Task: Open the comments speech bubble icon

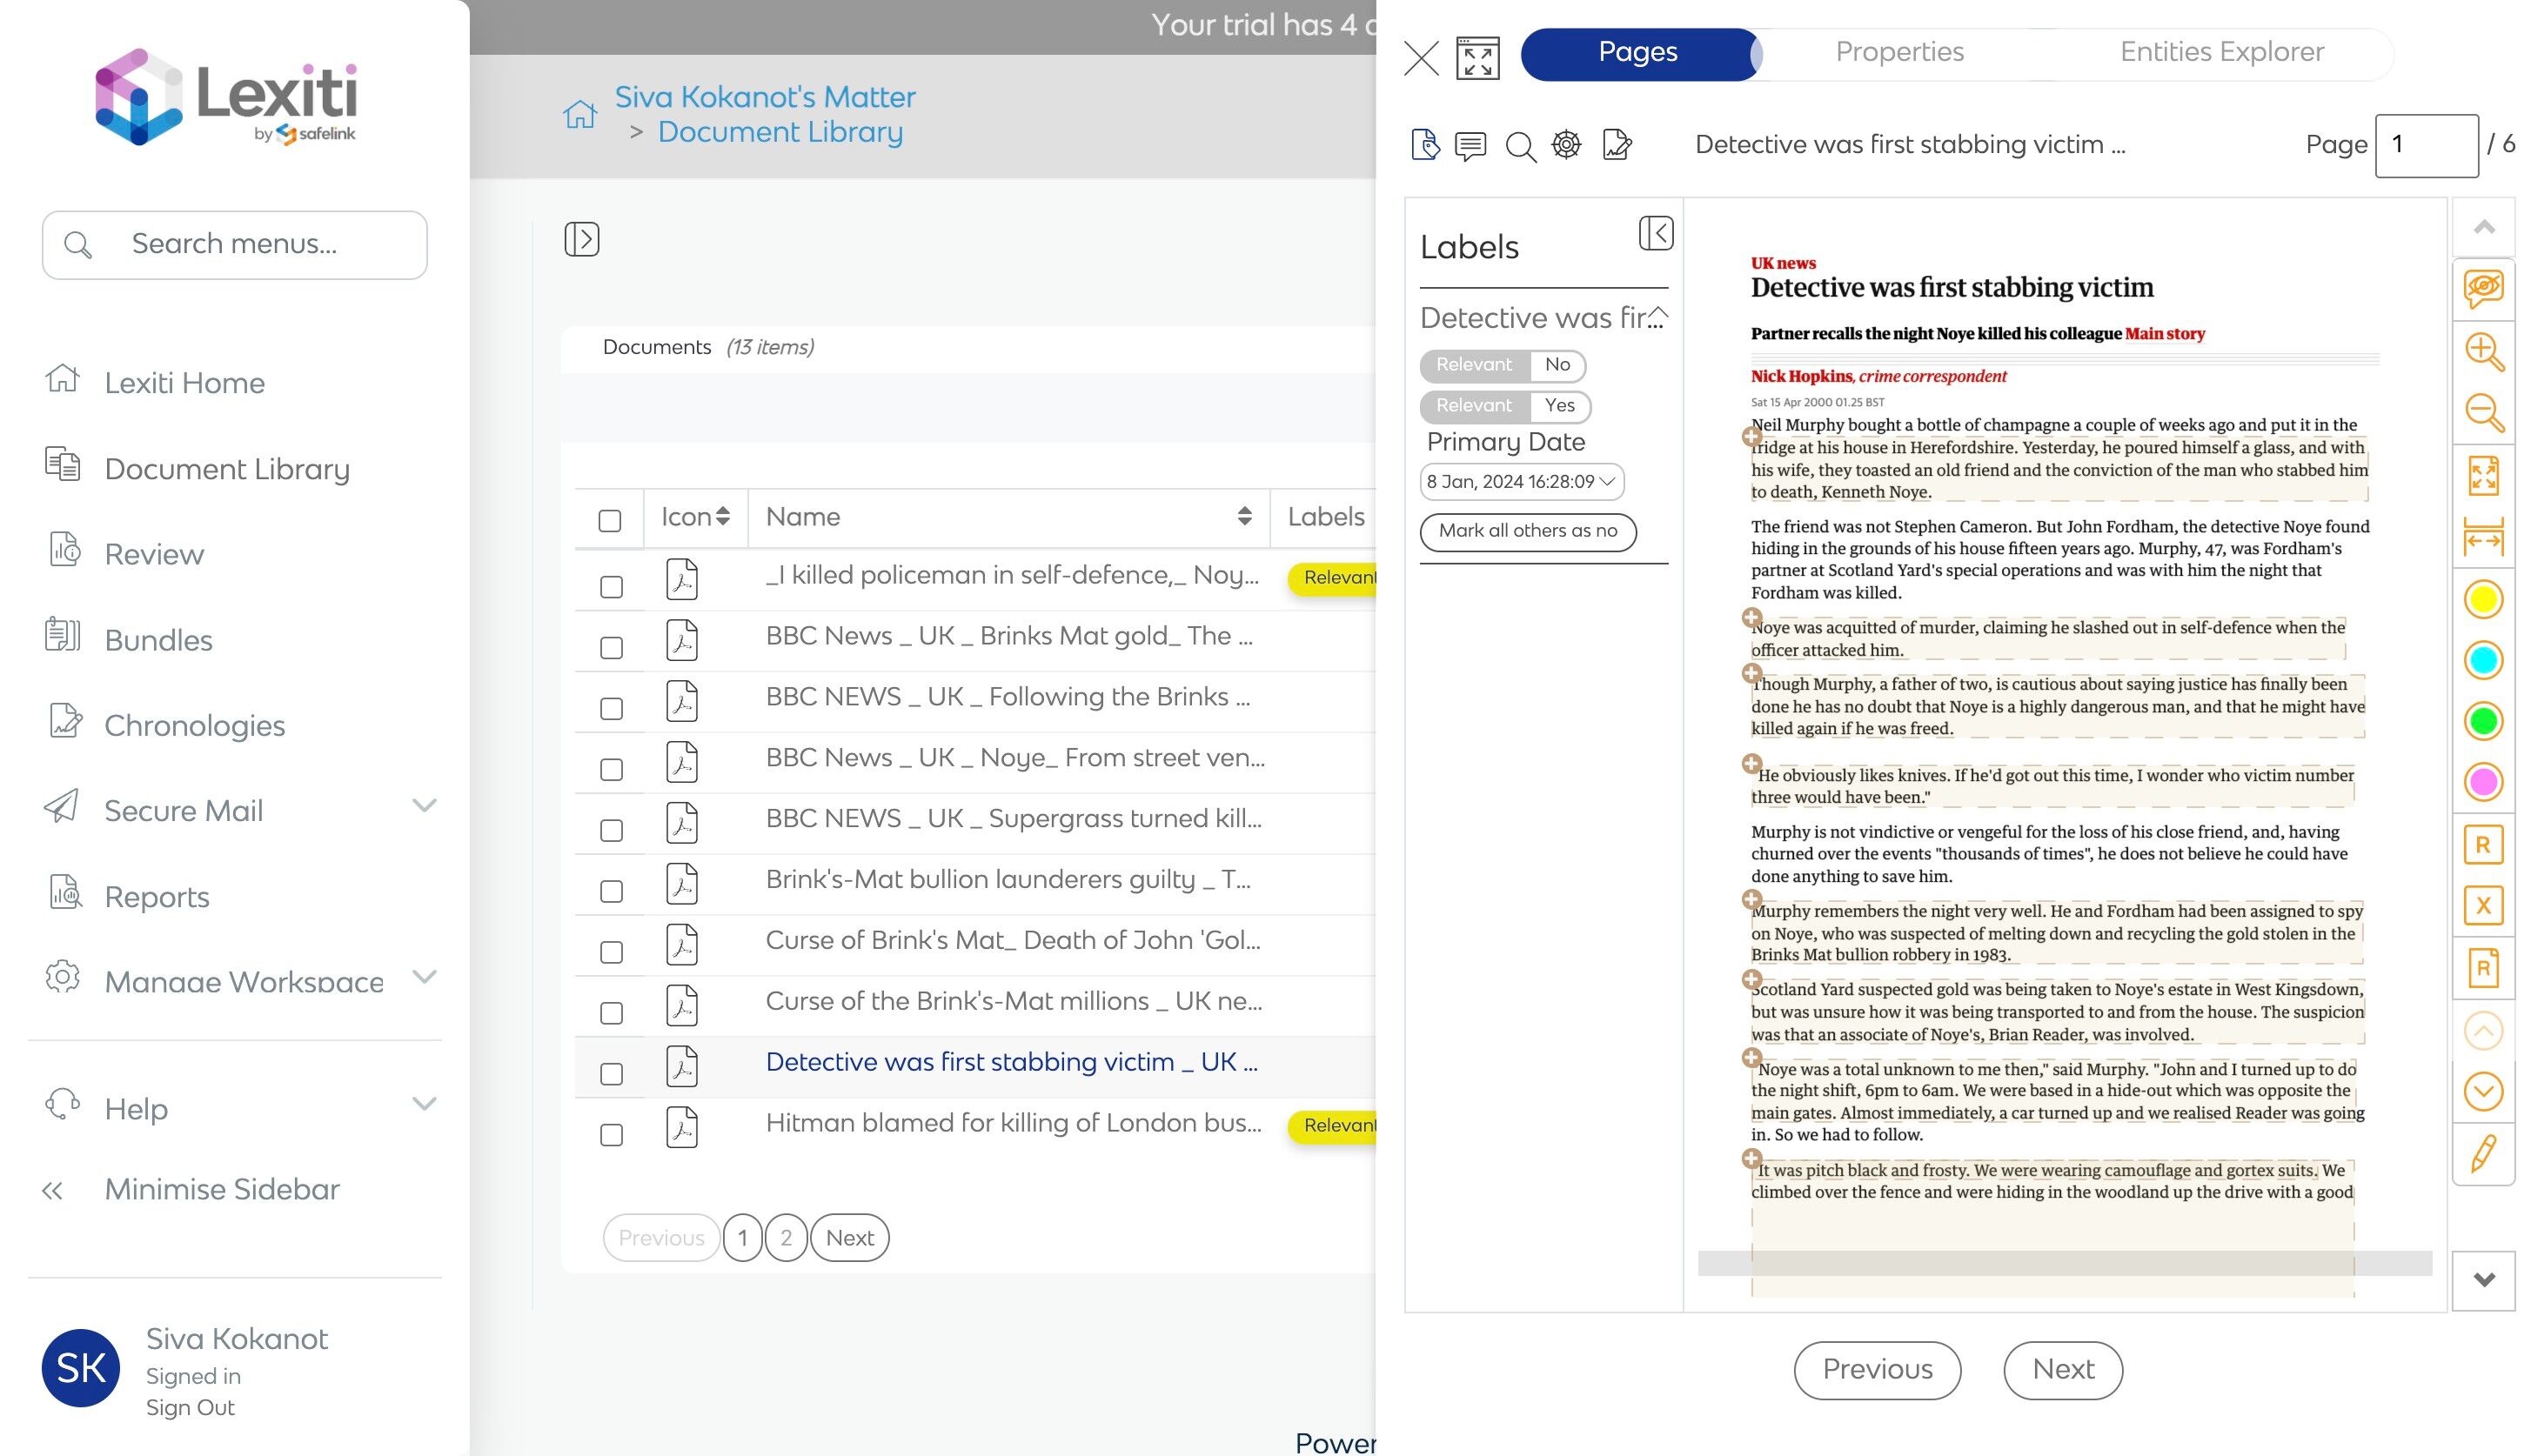Action: coord(1470,146)
